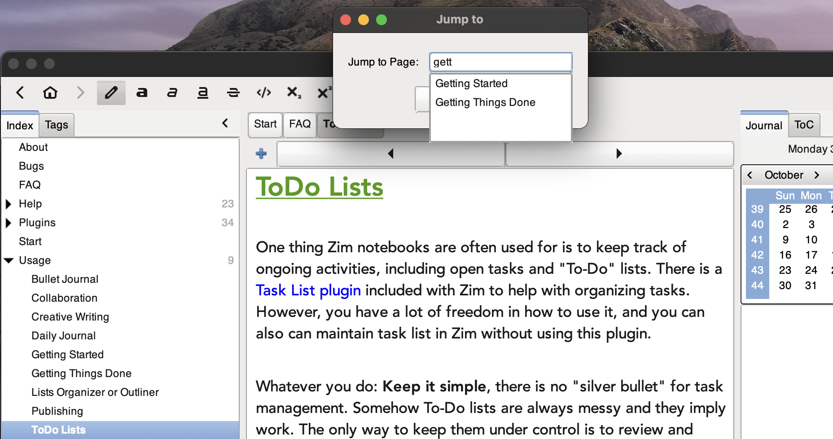Screen dimensions: 833x439
Task: Go forward with the right arrow toolbar icon
Action: [80, 92]
